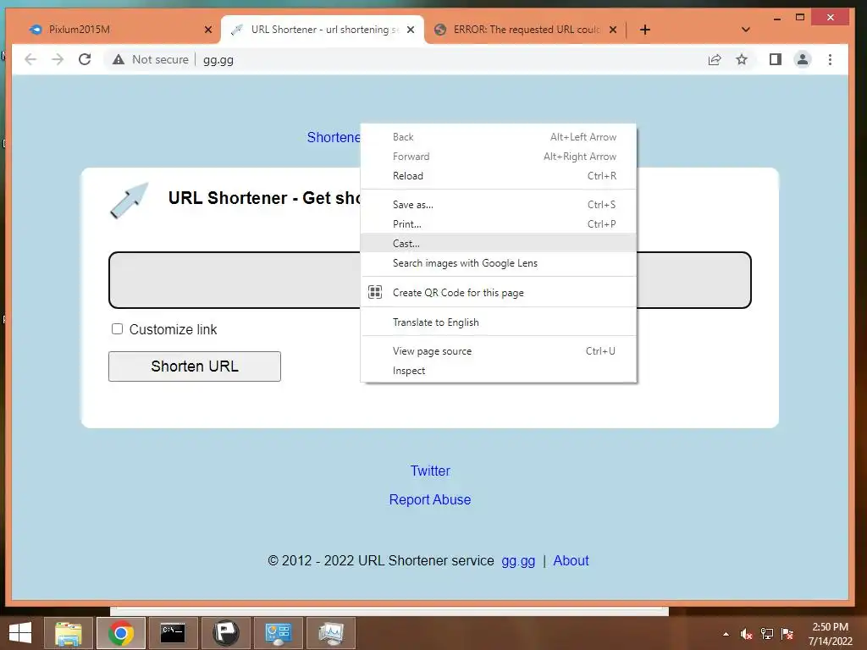The width and height of the screenshot is (867, 650).
Task: Close the URL Shortener tab
Action: 411,30
